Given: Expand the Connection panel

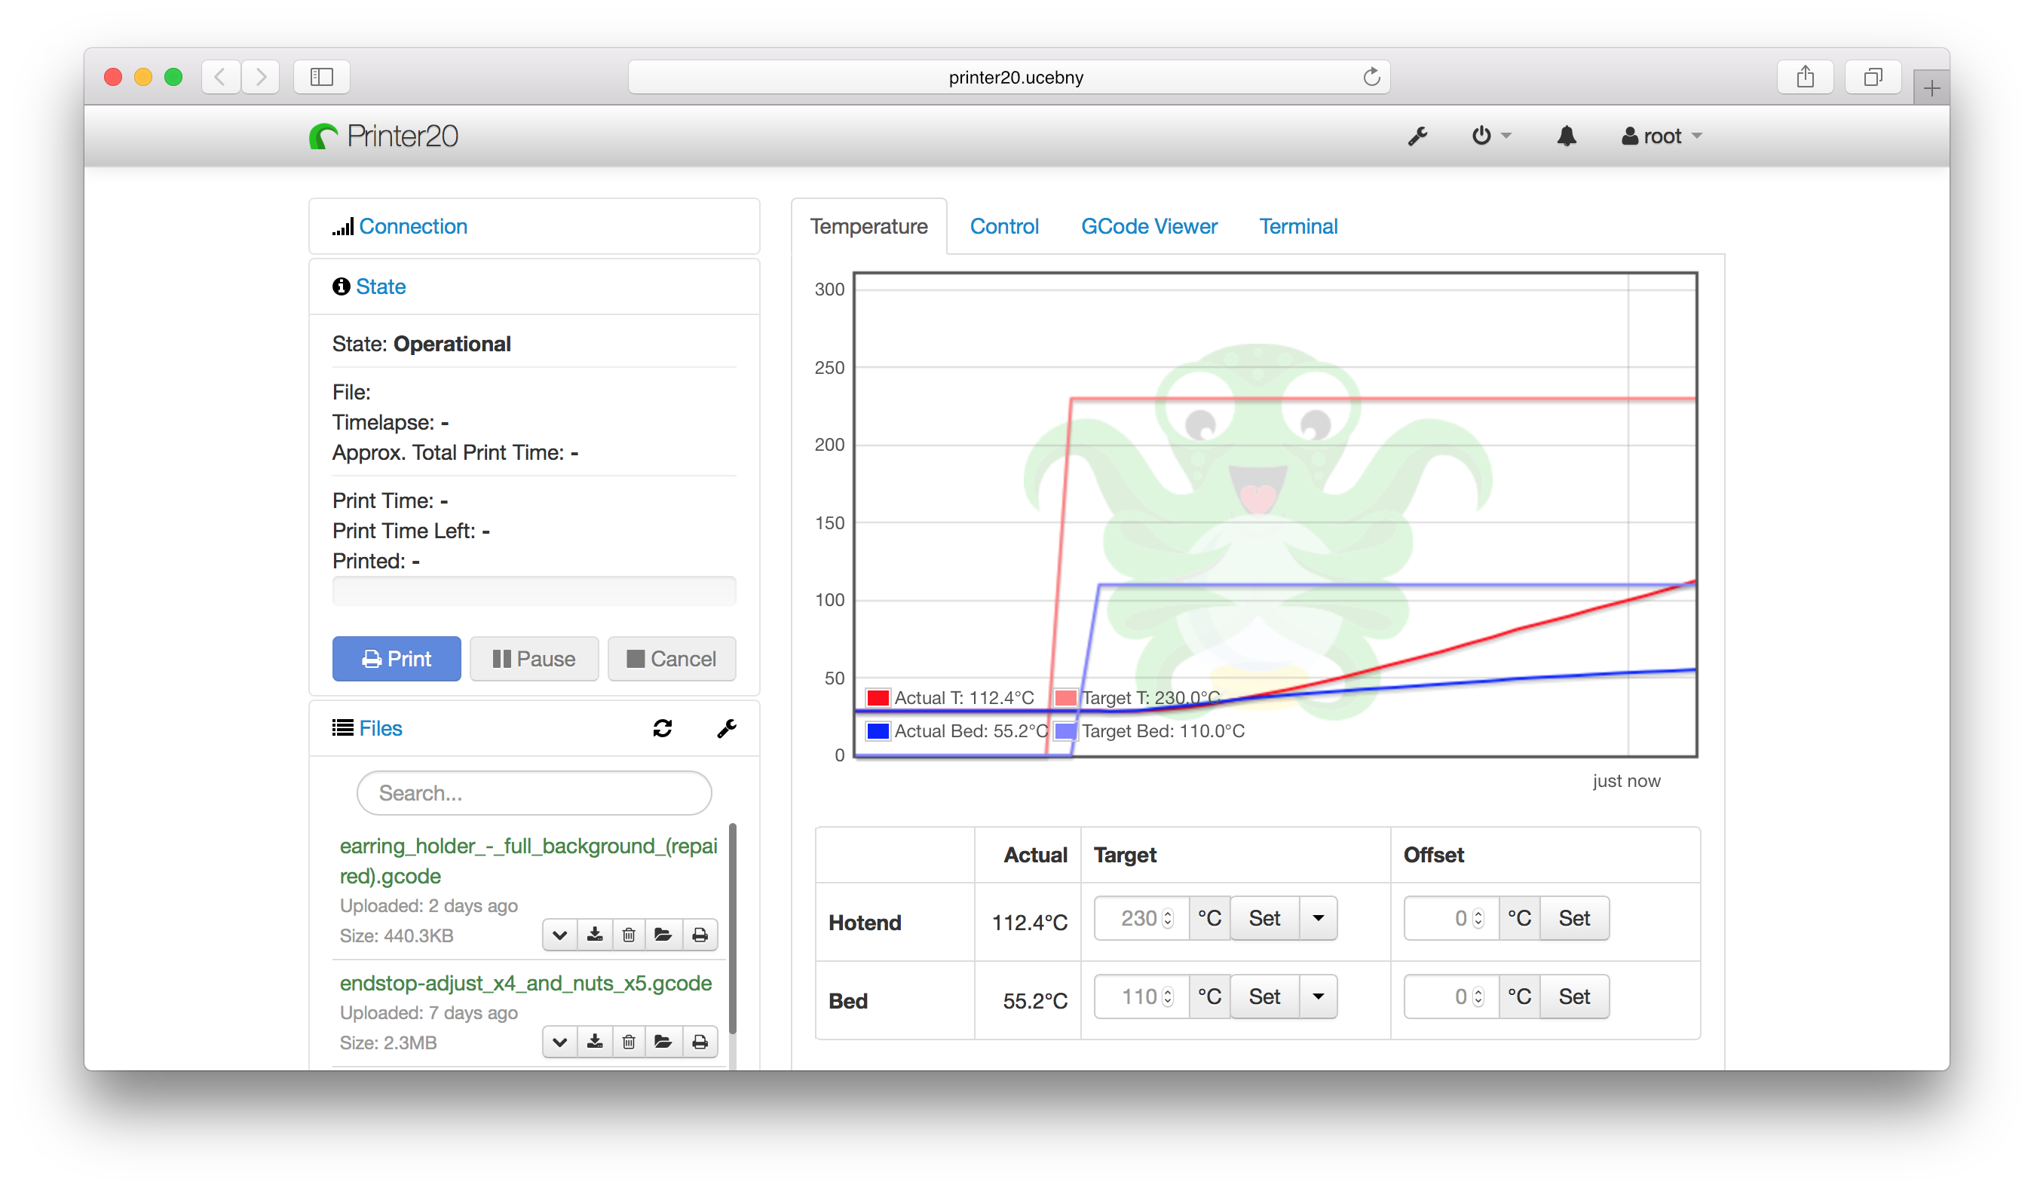Looking at the screenshot, I should click(x=412, y=226).
